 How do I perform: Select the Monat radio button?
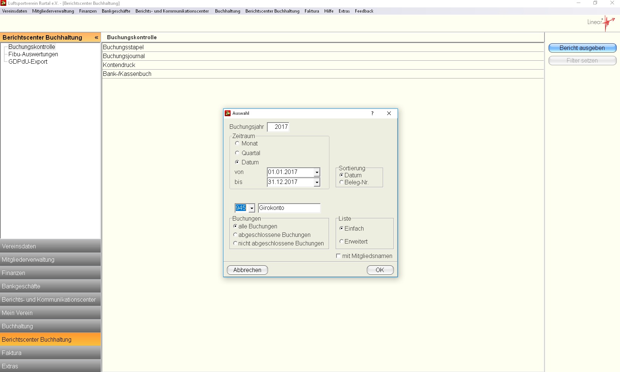pos(237,143)
